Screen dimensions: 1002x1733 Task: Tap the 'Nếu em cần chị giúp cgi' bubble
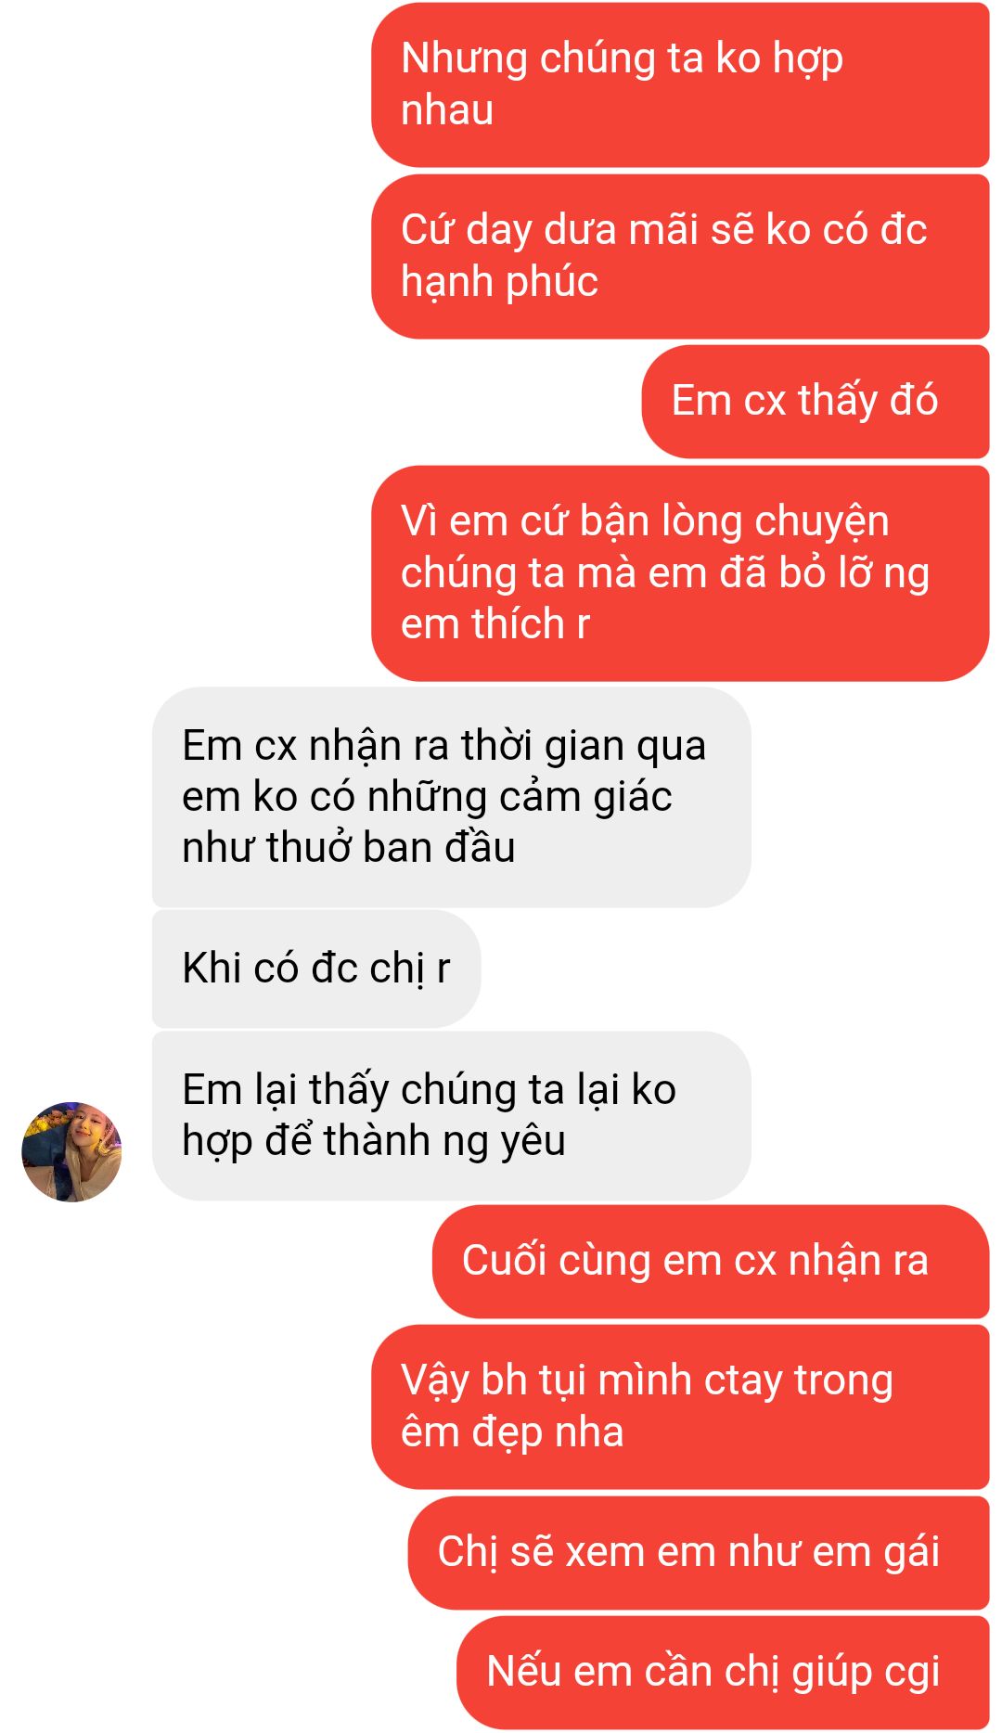pyautogui.click(x=723, y=1673)
